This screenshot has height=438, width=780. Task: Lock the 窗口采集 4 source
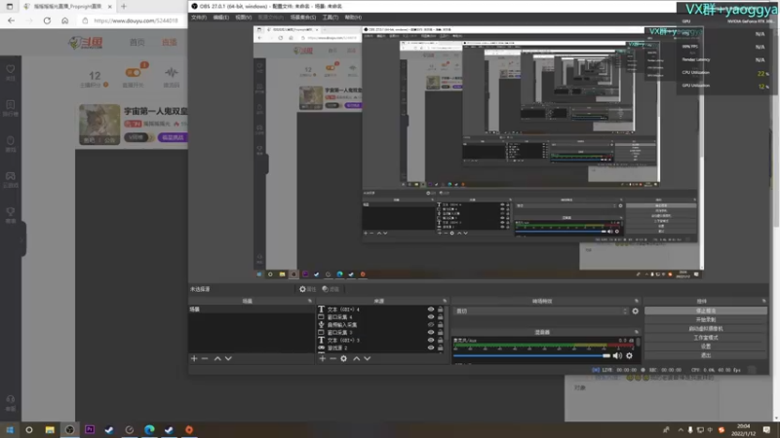pos(441,317)
